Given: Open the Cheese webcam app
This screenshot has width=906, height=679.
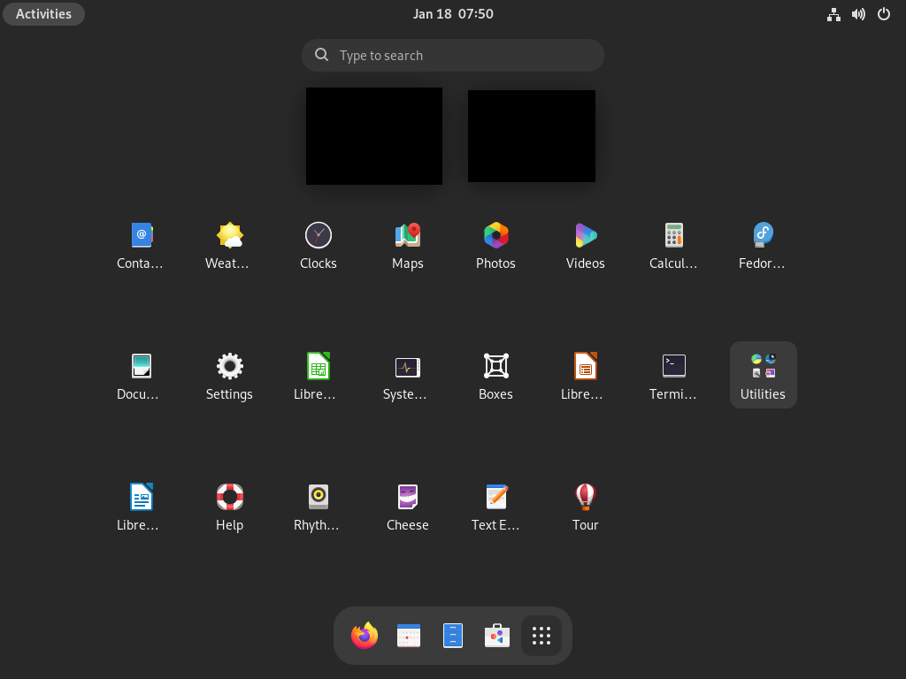Looking at the screenshot, I should 407,507.
